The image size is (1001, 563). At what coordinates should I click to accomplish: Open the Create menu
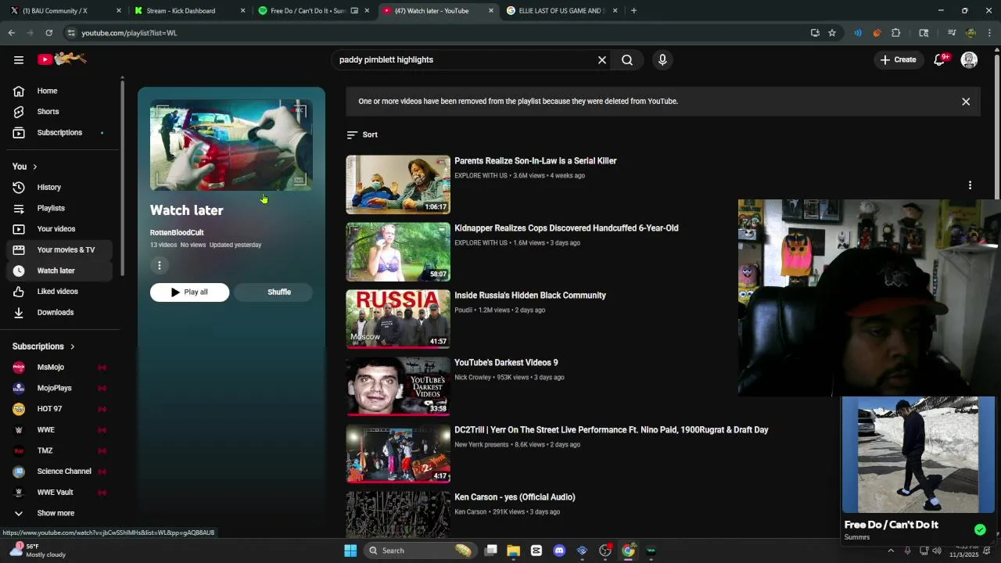pyautogui.click(x=897, y=59)
